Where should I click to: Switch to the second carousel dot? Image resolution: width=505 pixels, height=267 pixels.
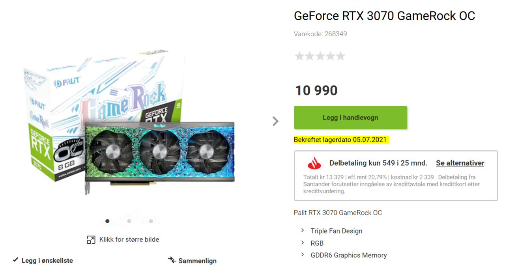(129, 221)
